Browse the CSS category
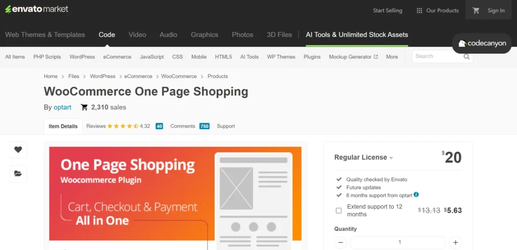The height and width of the screenshot is (250, 517). [x=177, y=57]
